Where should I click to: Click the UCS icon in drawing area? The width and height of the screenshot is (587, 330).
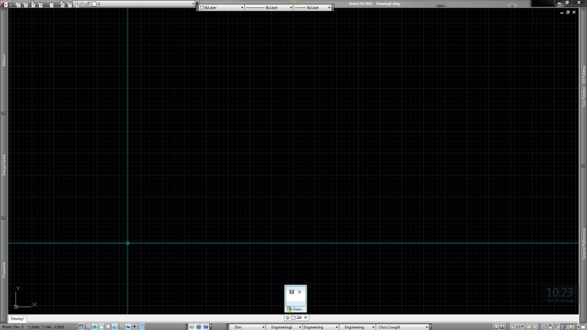pos(25,298)
